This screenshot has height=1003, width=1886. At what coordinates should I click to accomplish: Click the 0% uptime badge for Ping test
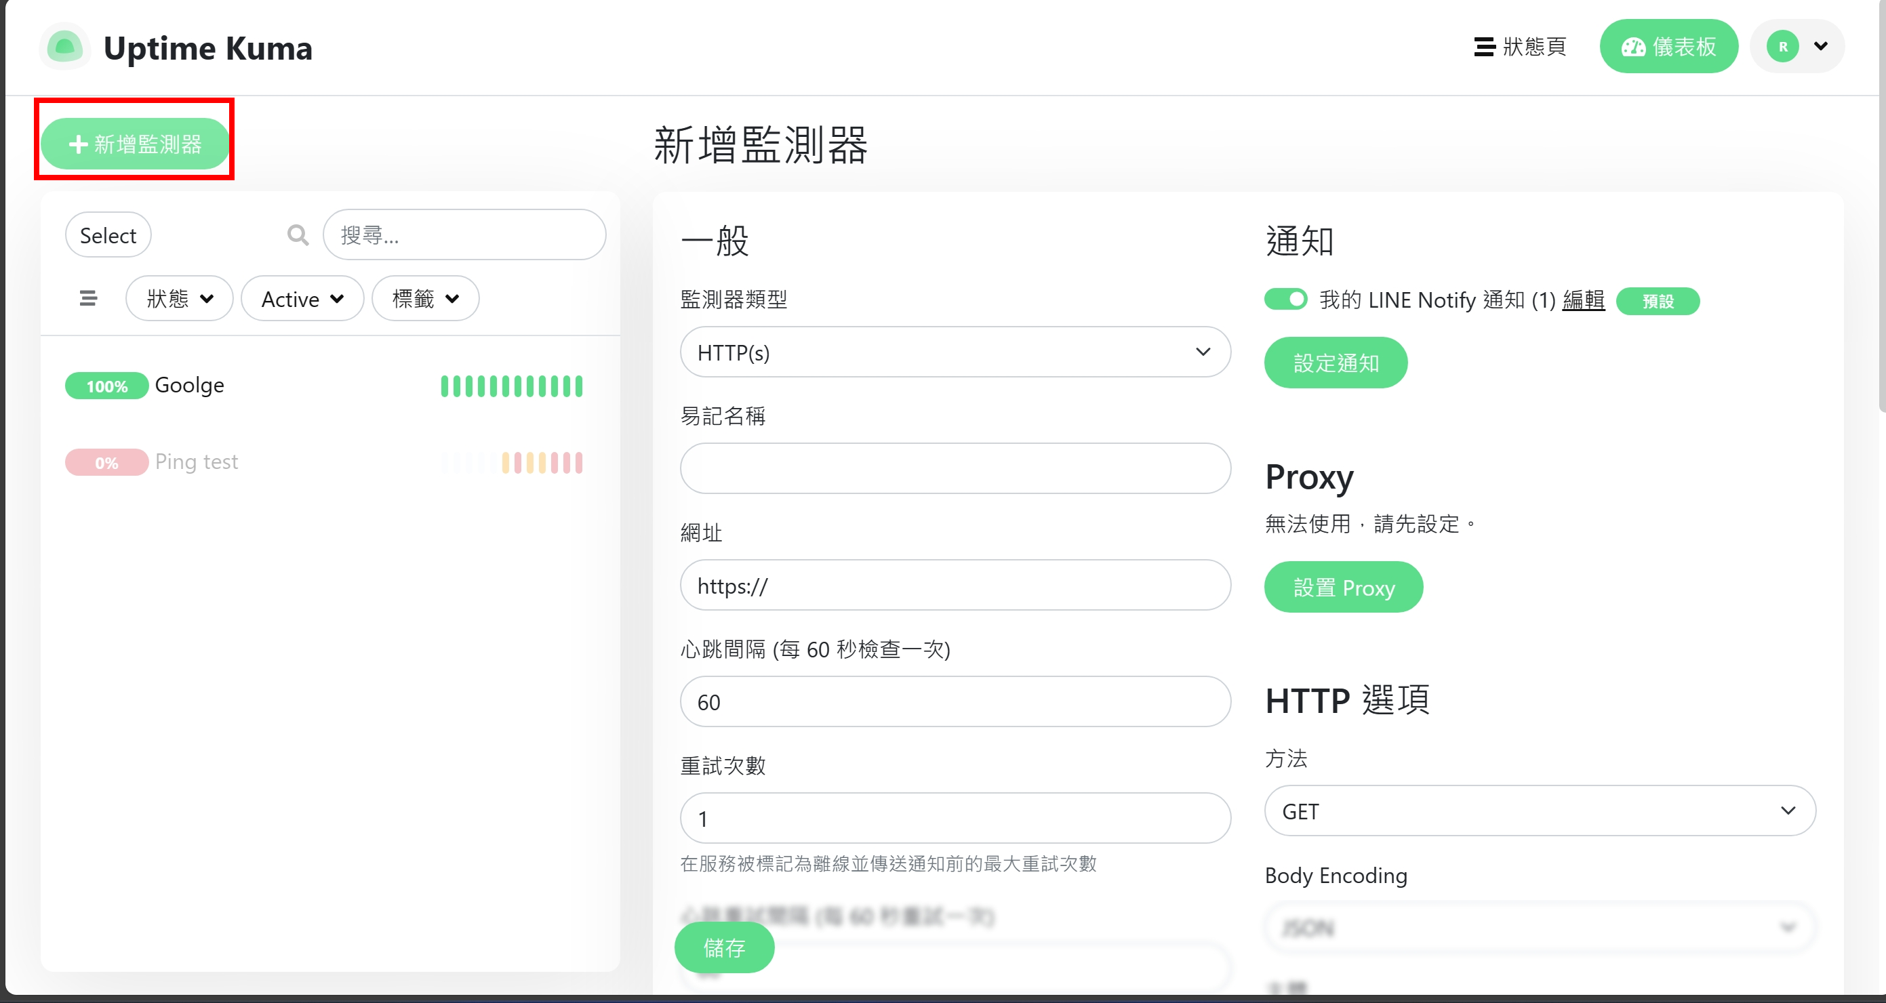[106, 463]
